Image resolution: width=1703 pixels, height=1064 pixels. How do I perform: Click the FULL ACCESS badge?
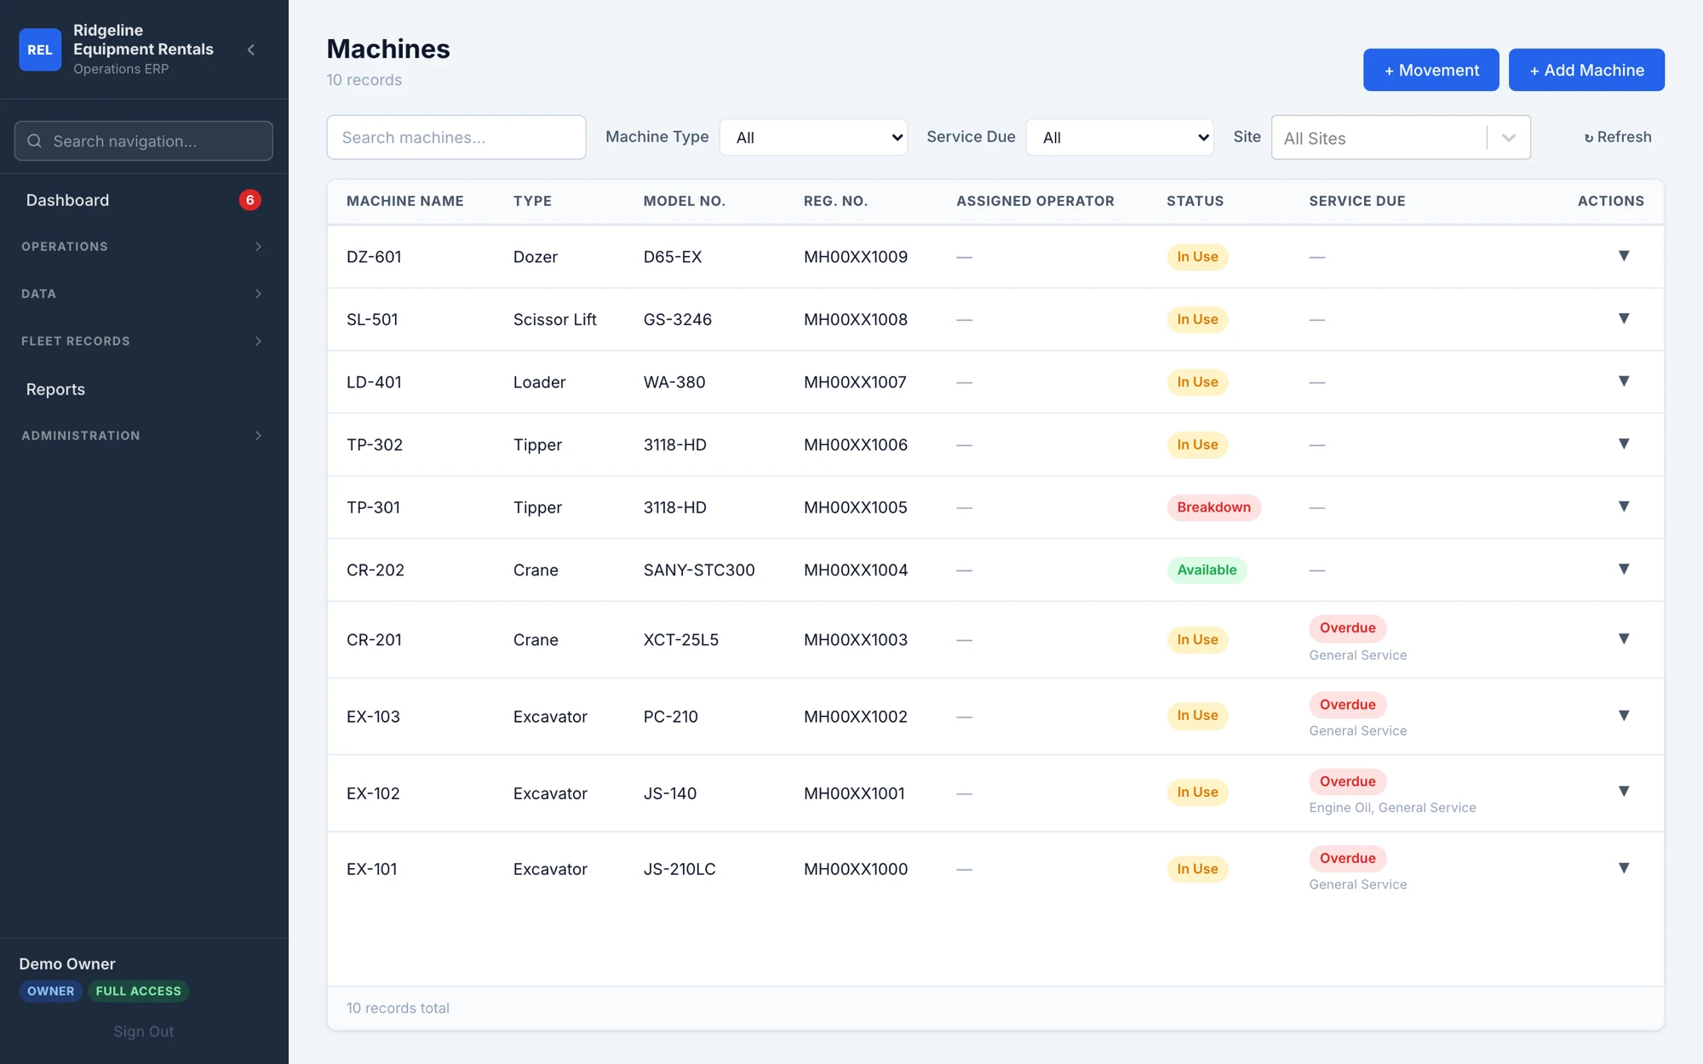click(x=138, y=991)
